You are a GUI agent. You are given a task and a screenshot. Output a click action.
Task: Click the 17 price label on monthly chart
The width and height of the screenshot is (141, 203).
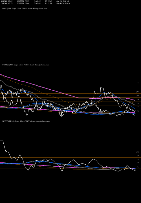click(138, 163)
